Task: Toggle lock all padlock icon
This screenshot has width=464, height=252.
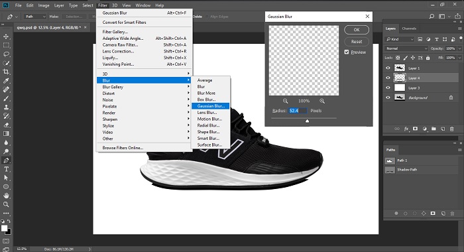Action: tap(428, 58)
